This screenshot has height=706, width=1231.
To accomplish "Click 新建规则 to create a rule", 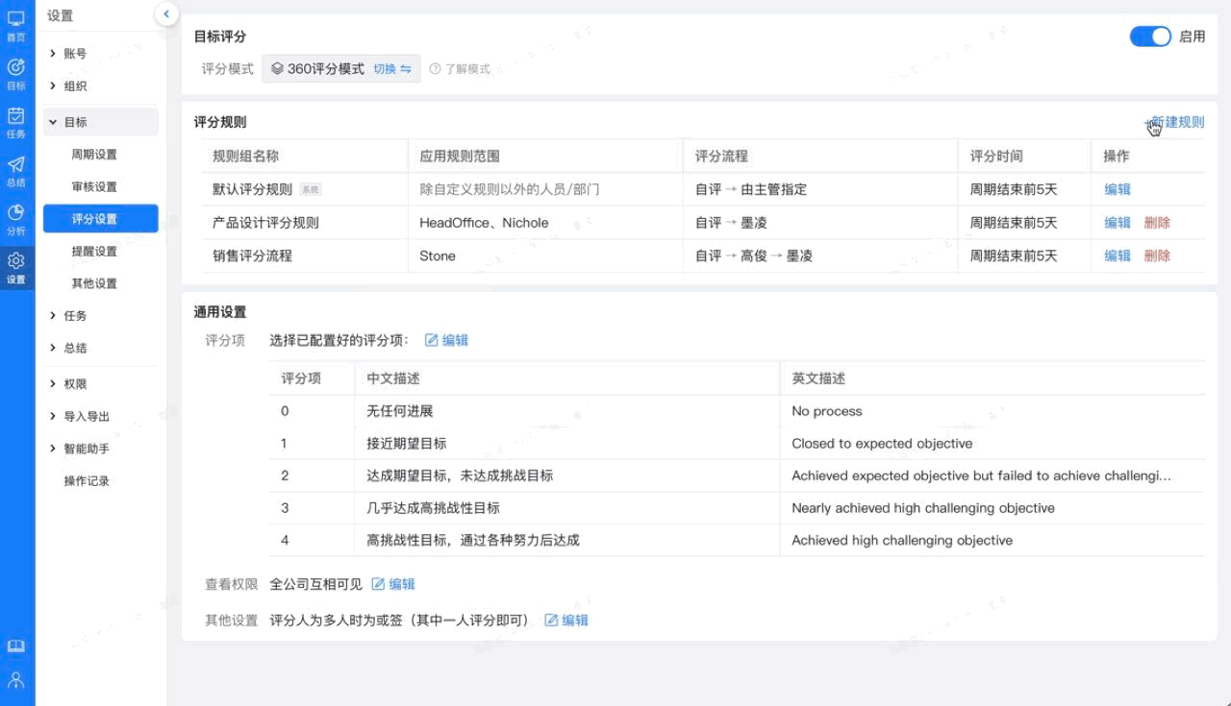I will point(1177,122).
